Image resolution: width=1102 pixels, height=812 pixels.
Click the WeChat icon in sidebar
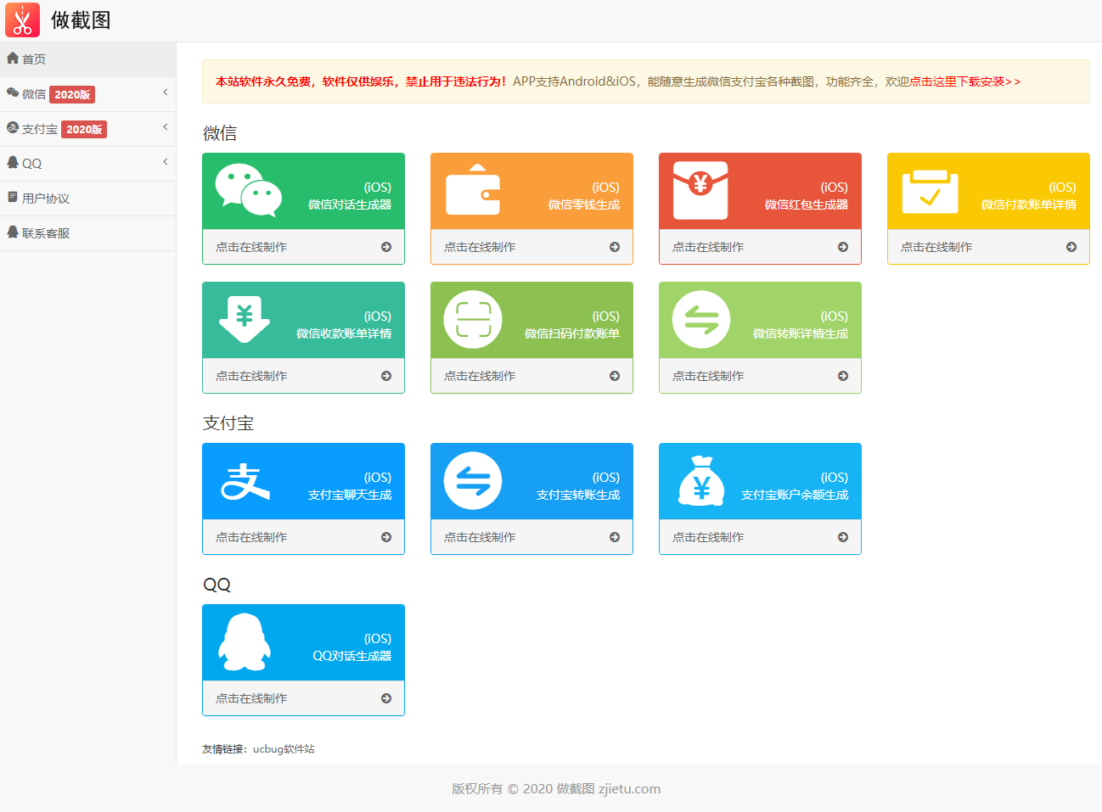click(13, 93)
